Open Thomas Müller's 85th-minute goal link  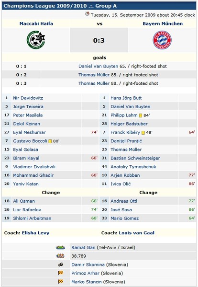pyautogui.click(x=94, y=75)
